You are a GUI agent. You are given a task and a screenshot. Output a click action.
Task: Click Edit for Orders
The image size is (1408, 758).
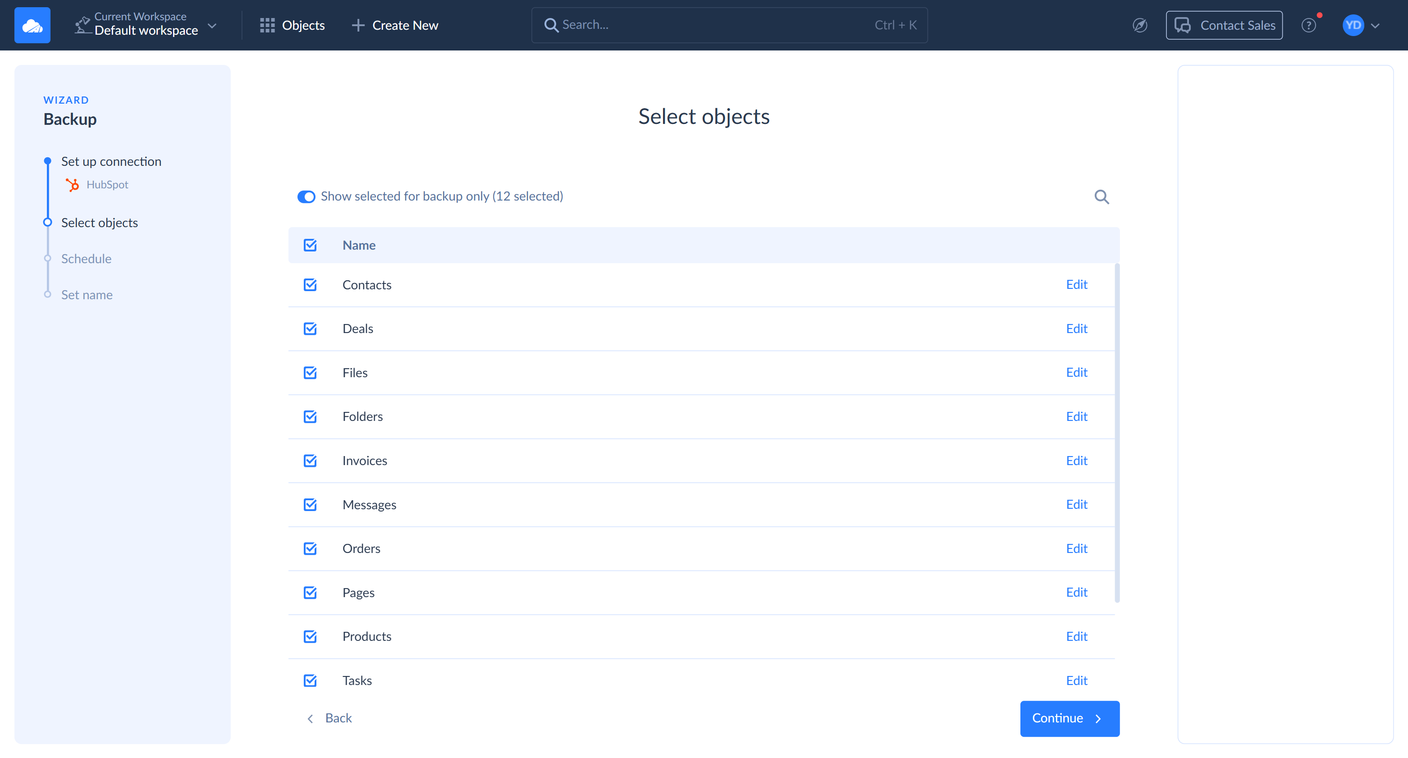[1076, 548]
